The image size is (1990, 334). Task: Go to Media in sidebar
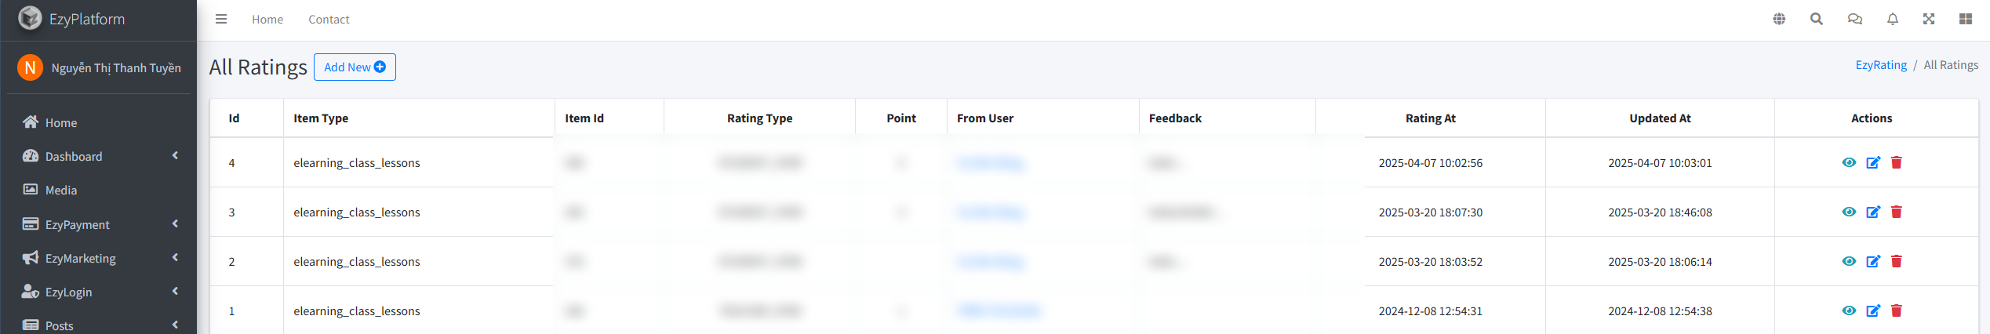click(61, 190)
